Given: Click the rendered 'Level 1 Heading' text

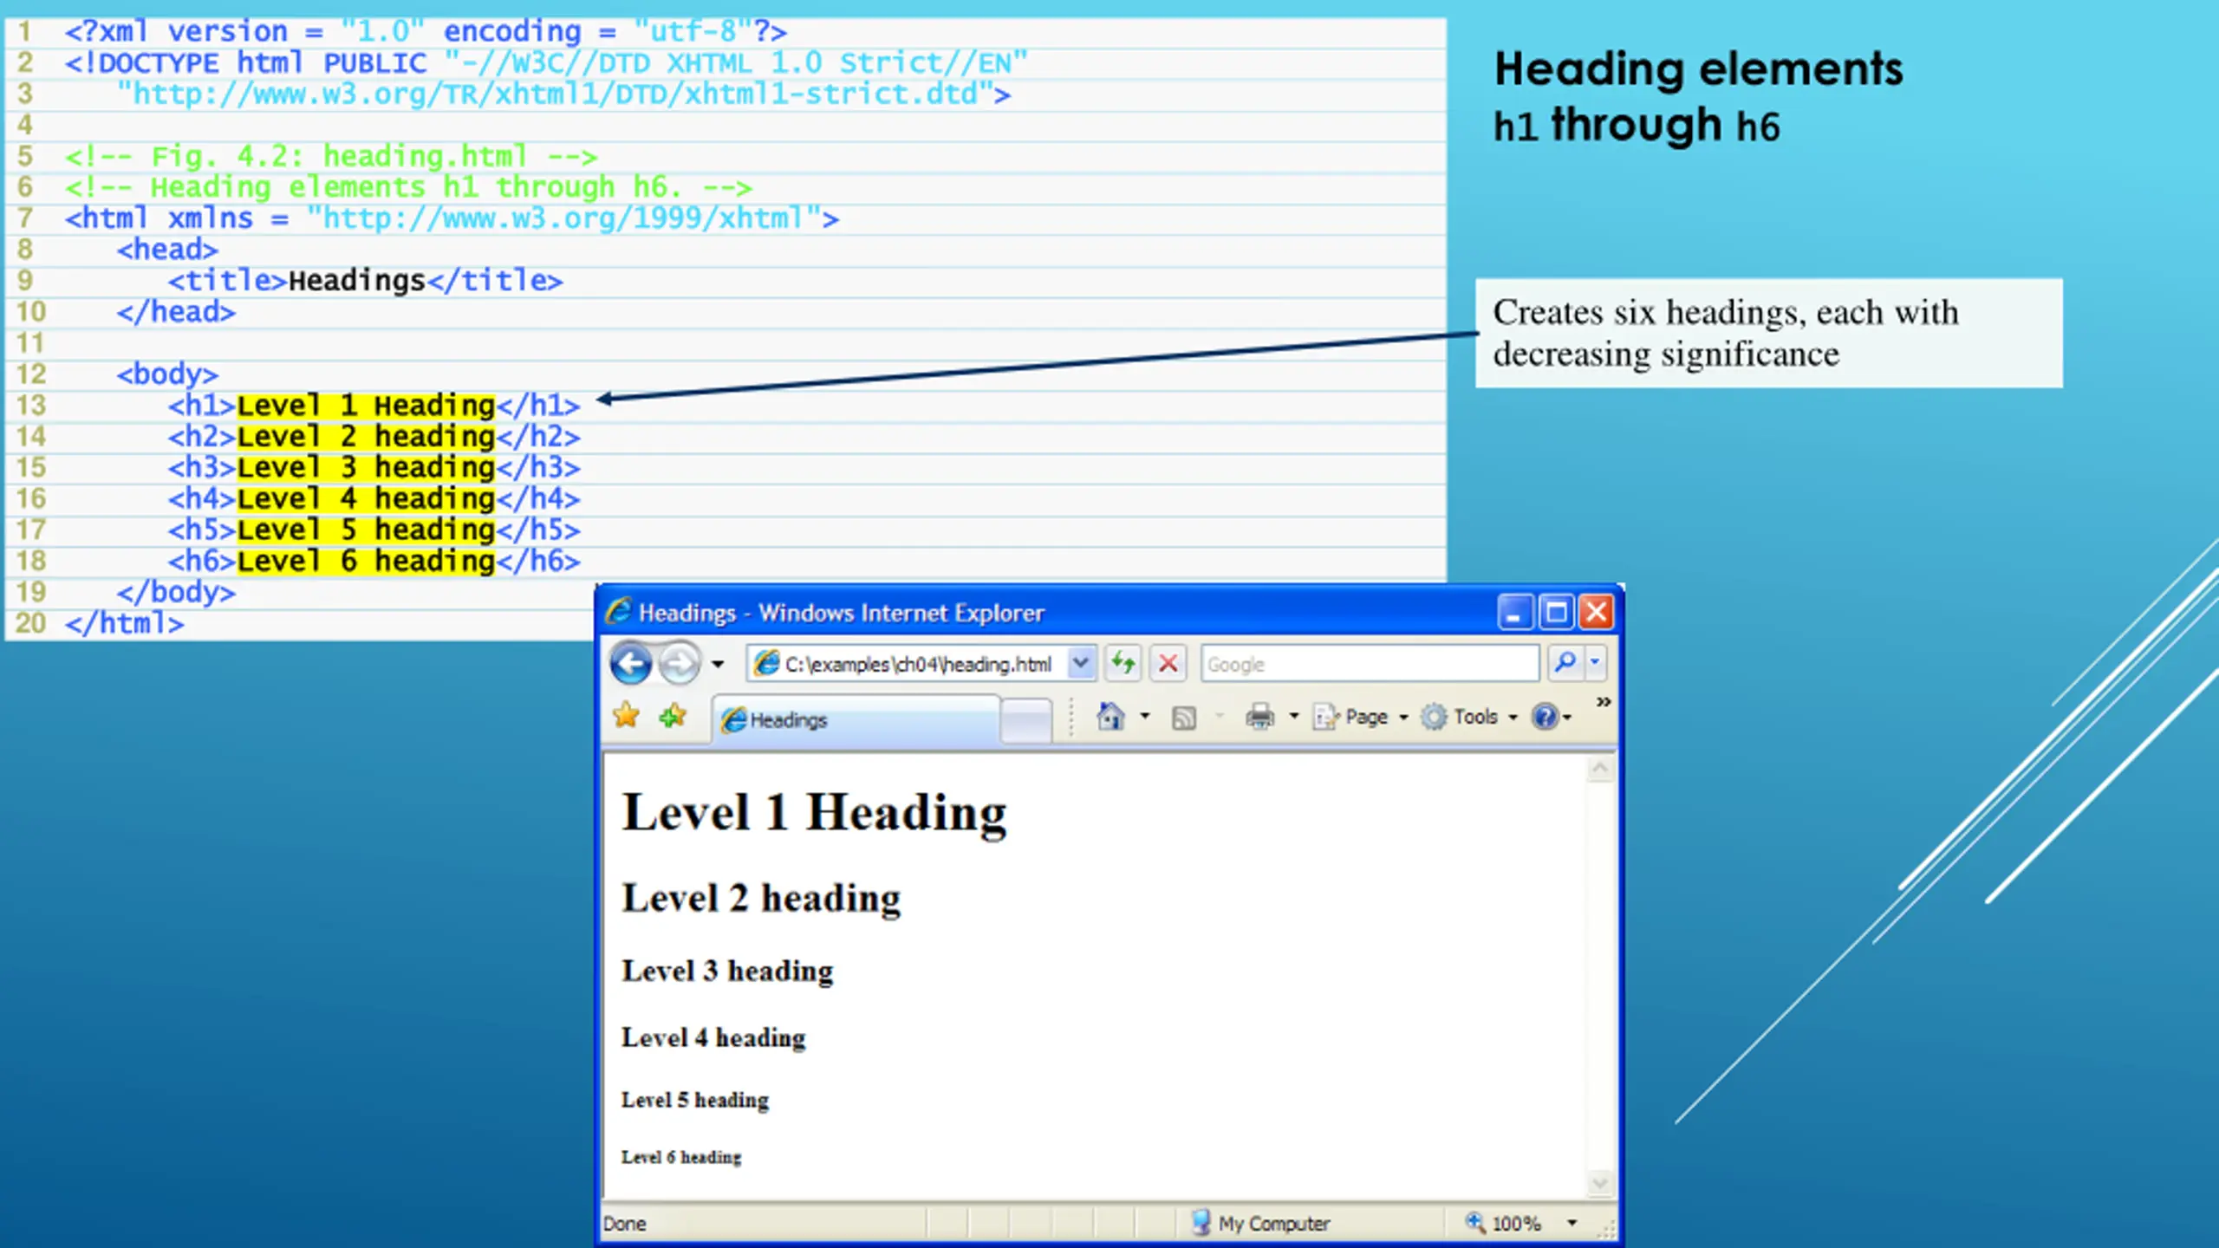Looking at the screenshot, I should click(x=815, y=814).
